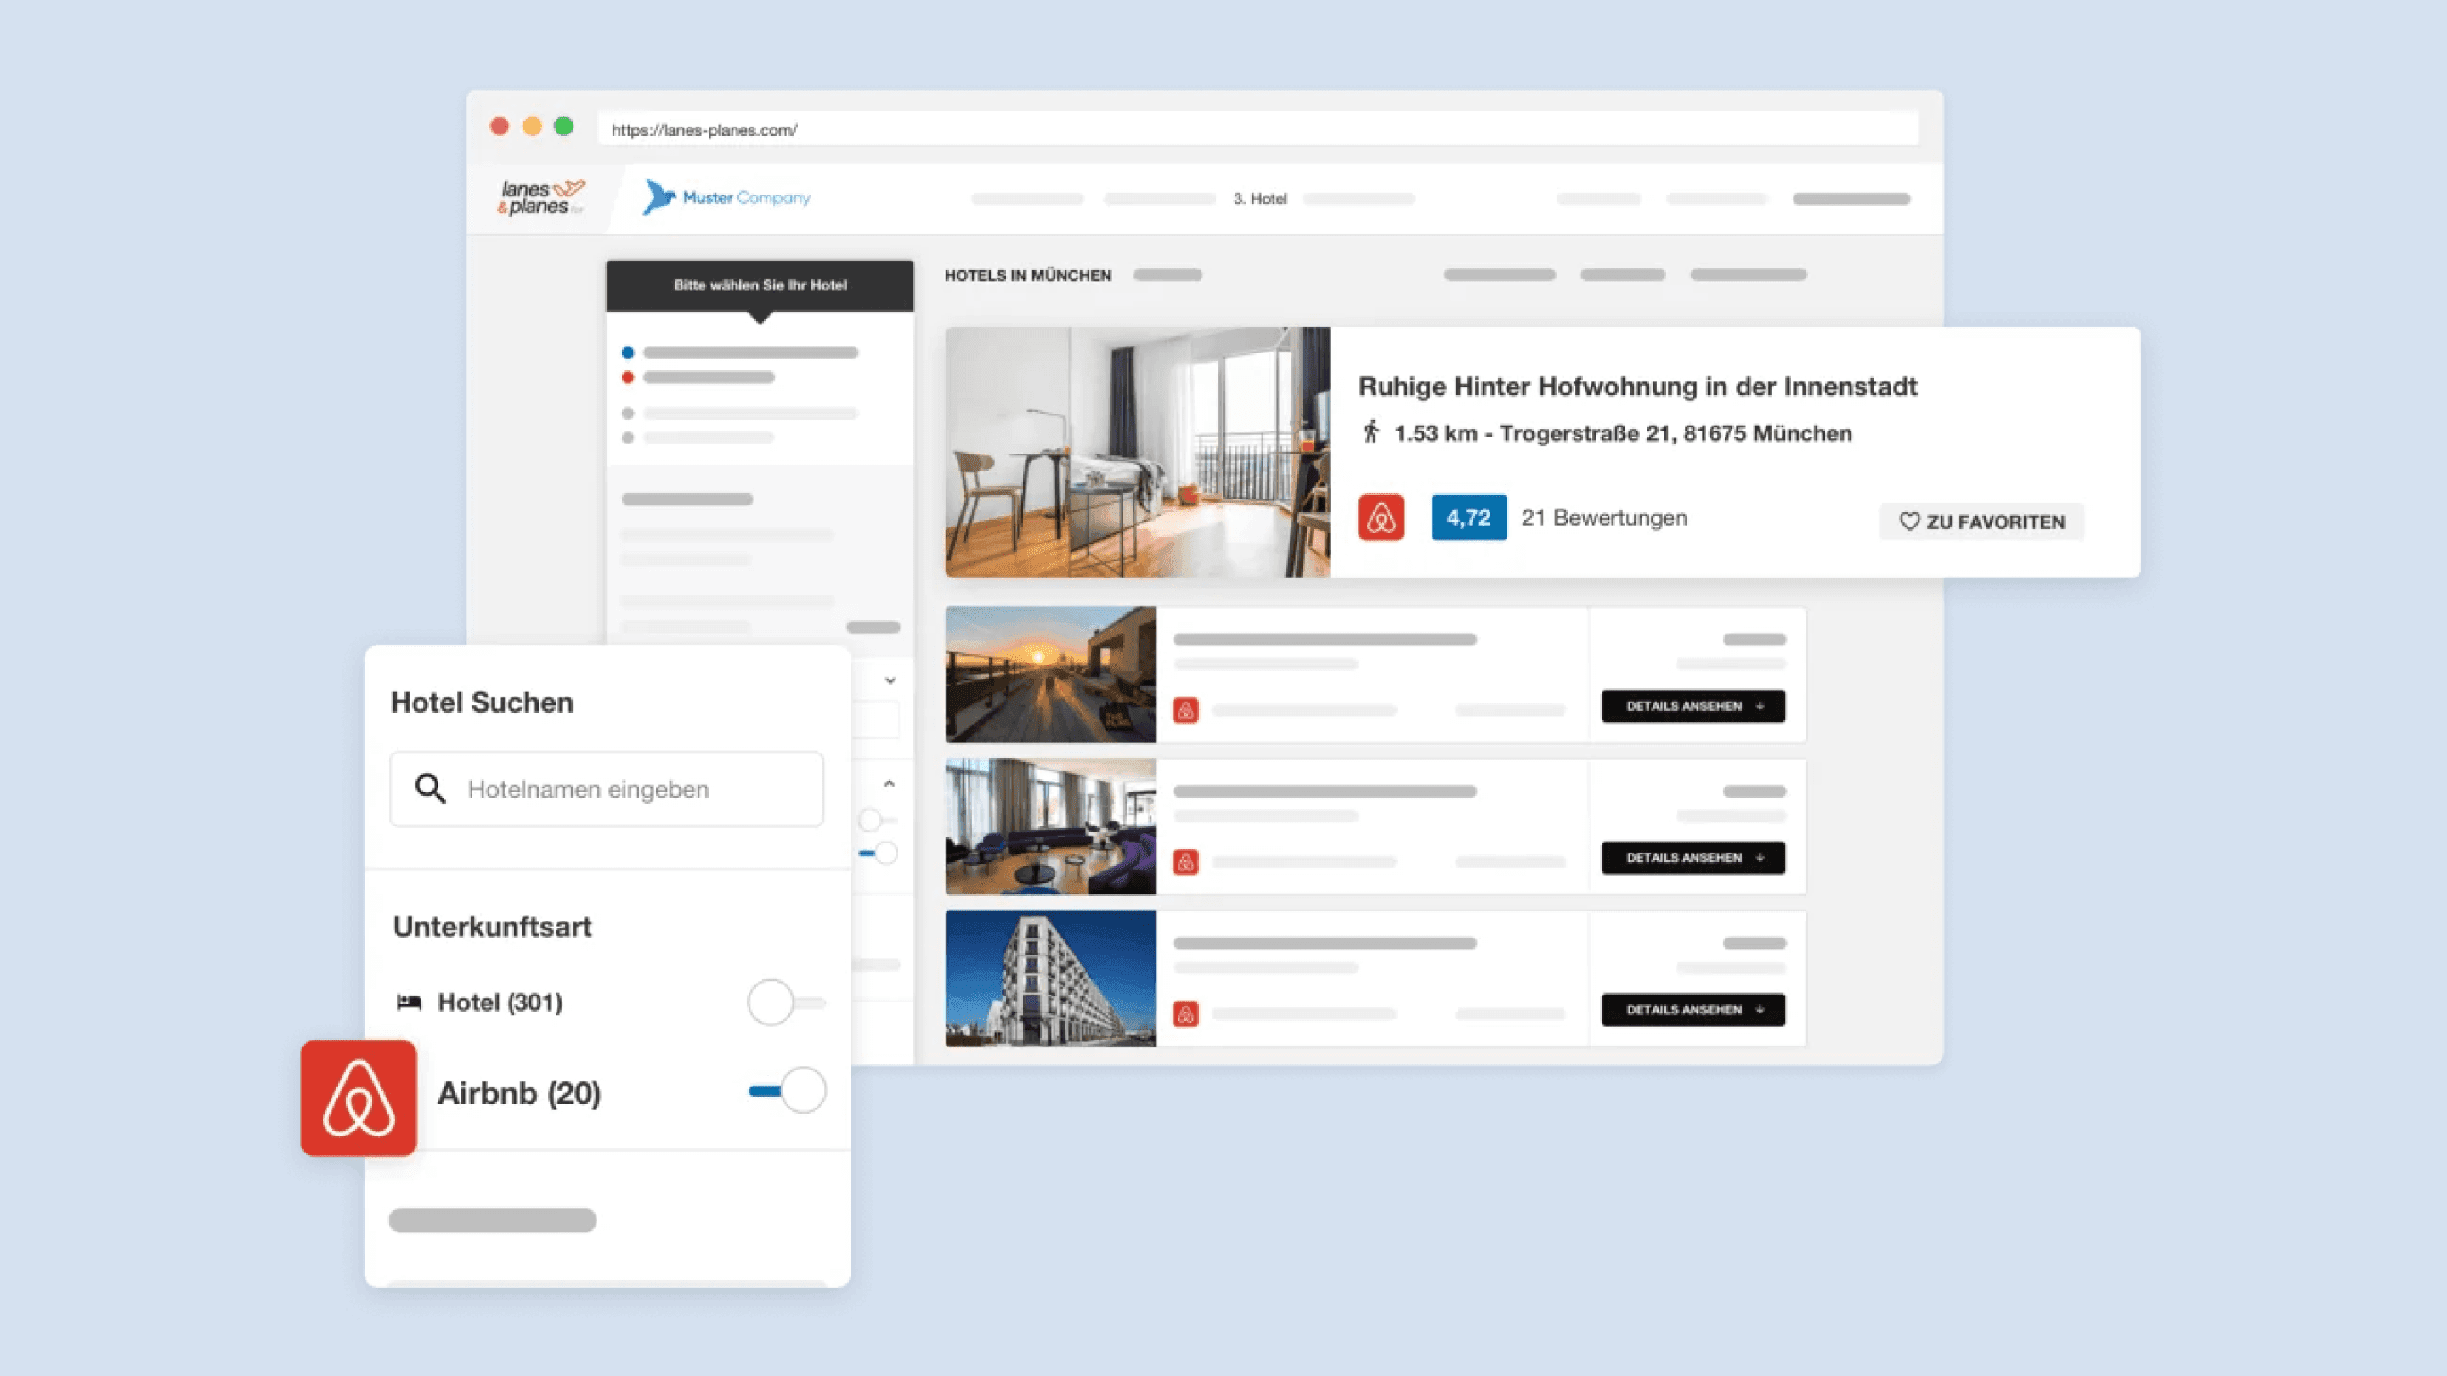Screen dimensions: 2447x1376
Task: Open details of the lounge interior listing
Action: tap(1692, 858)
